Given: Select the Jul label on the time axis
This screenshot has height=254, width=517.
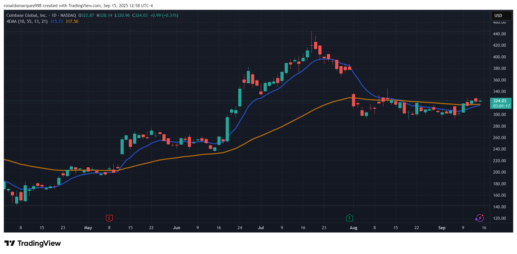Looking at the screenshot, I should 261,228.
